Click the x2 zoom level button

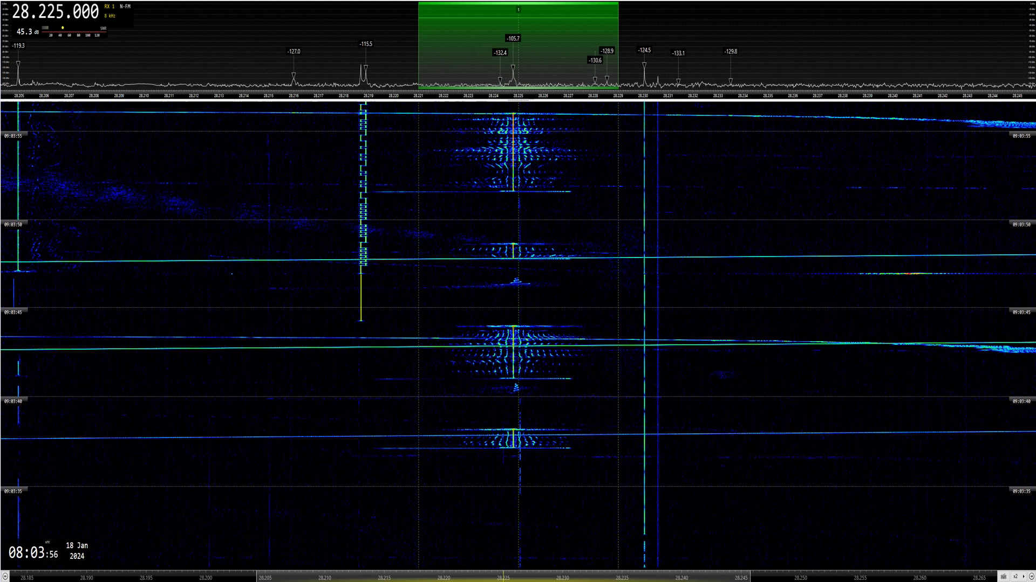click(1015, 577)
